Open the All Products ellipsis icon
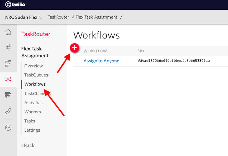 click(x=8, y=128)
